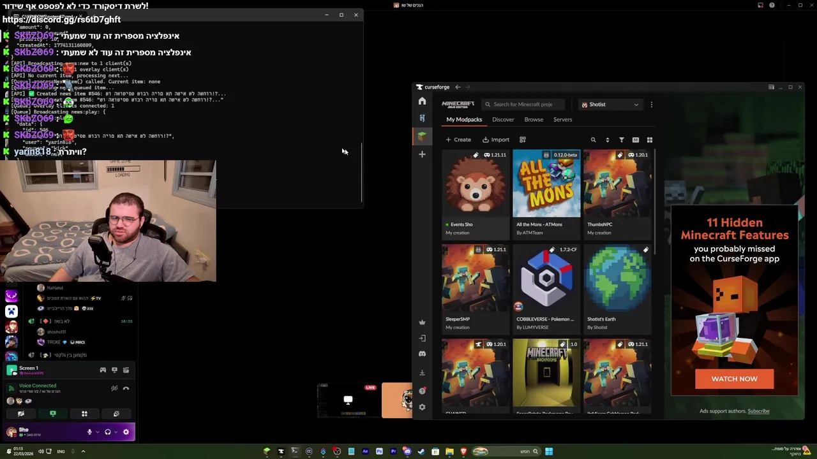Click the Voice Connected status text
This screenshot has height=459, width=817.
coord(38,386)
